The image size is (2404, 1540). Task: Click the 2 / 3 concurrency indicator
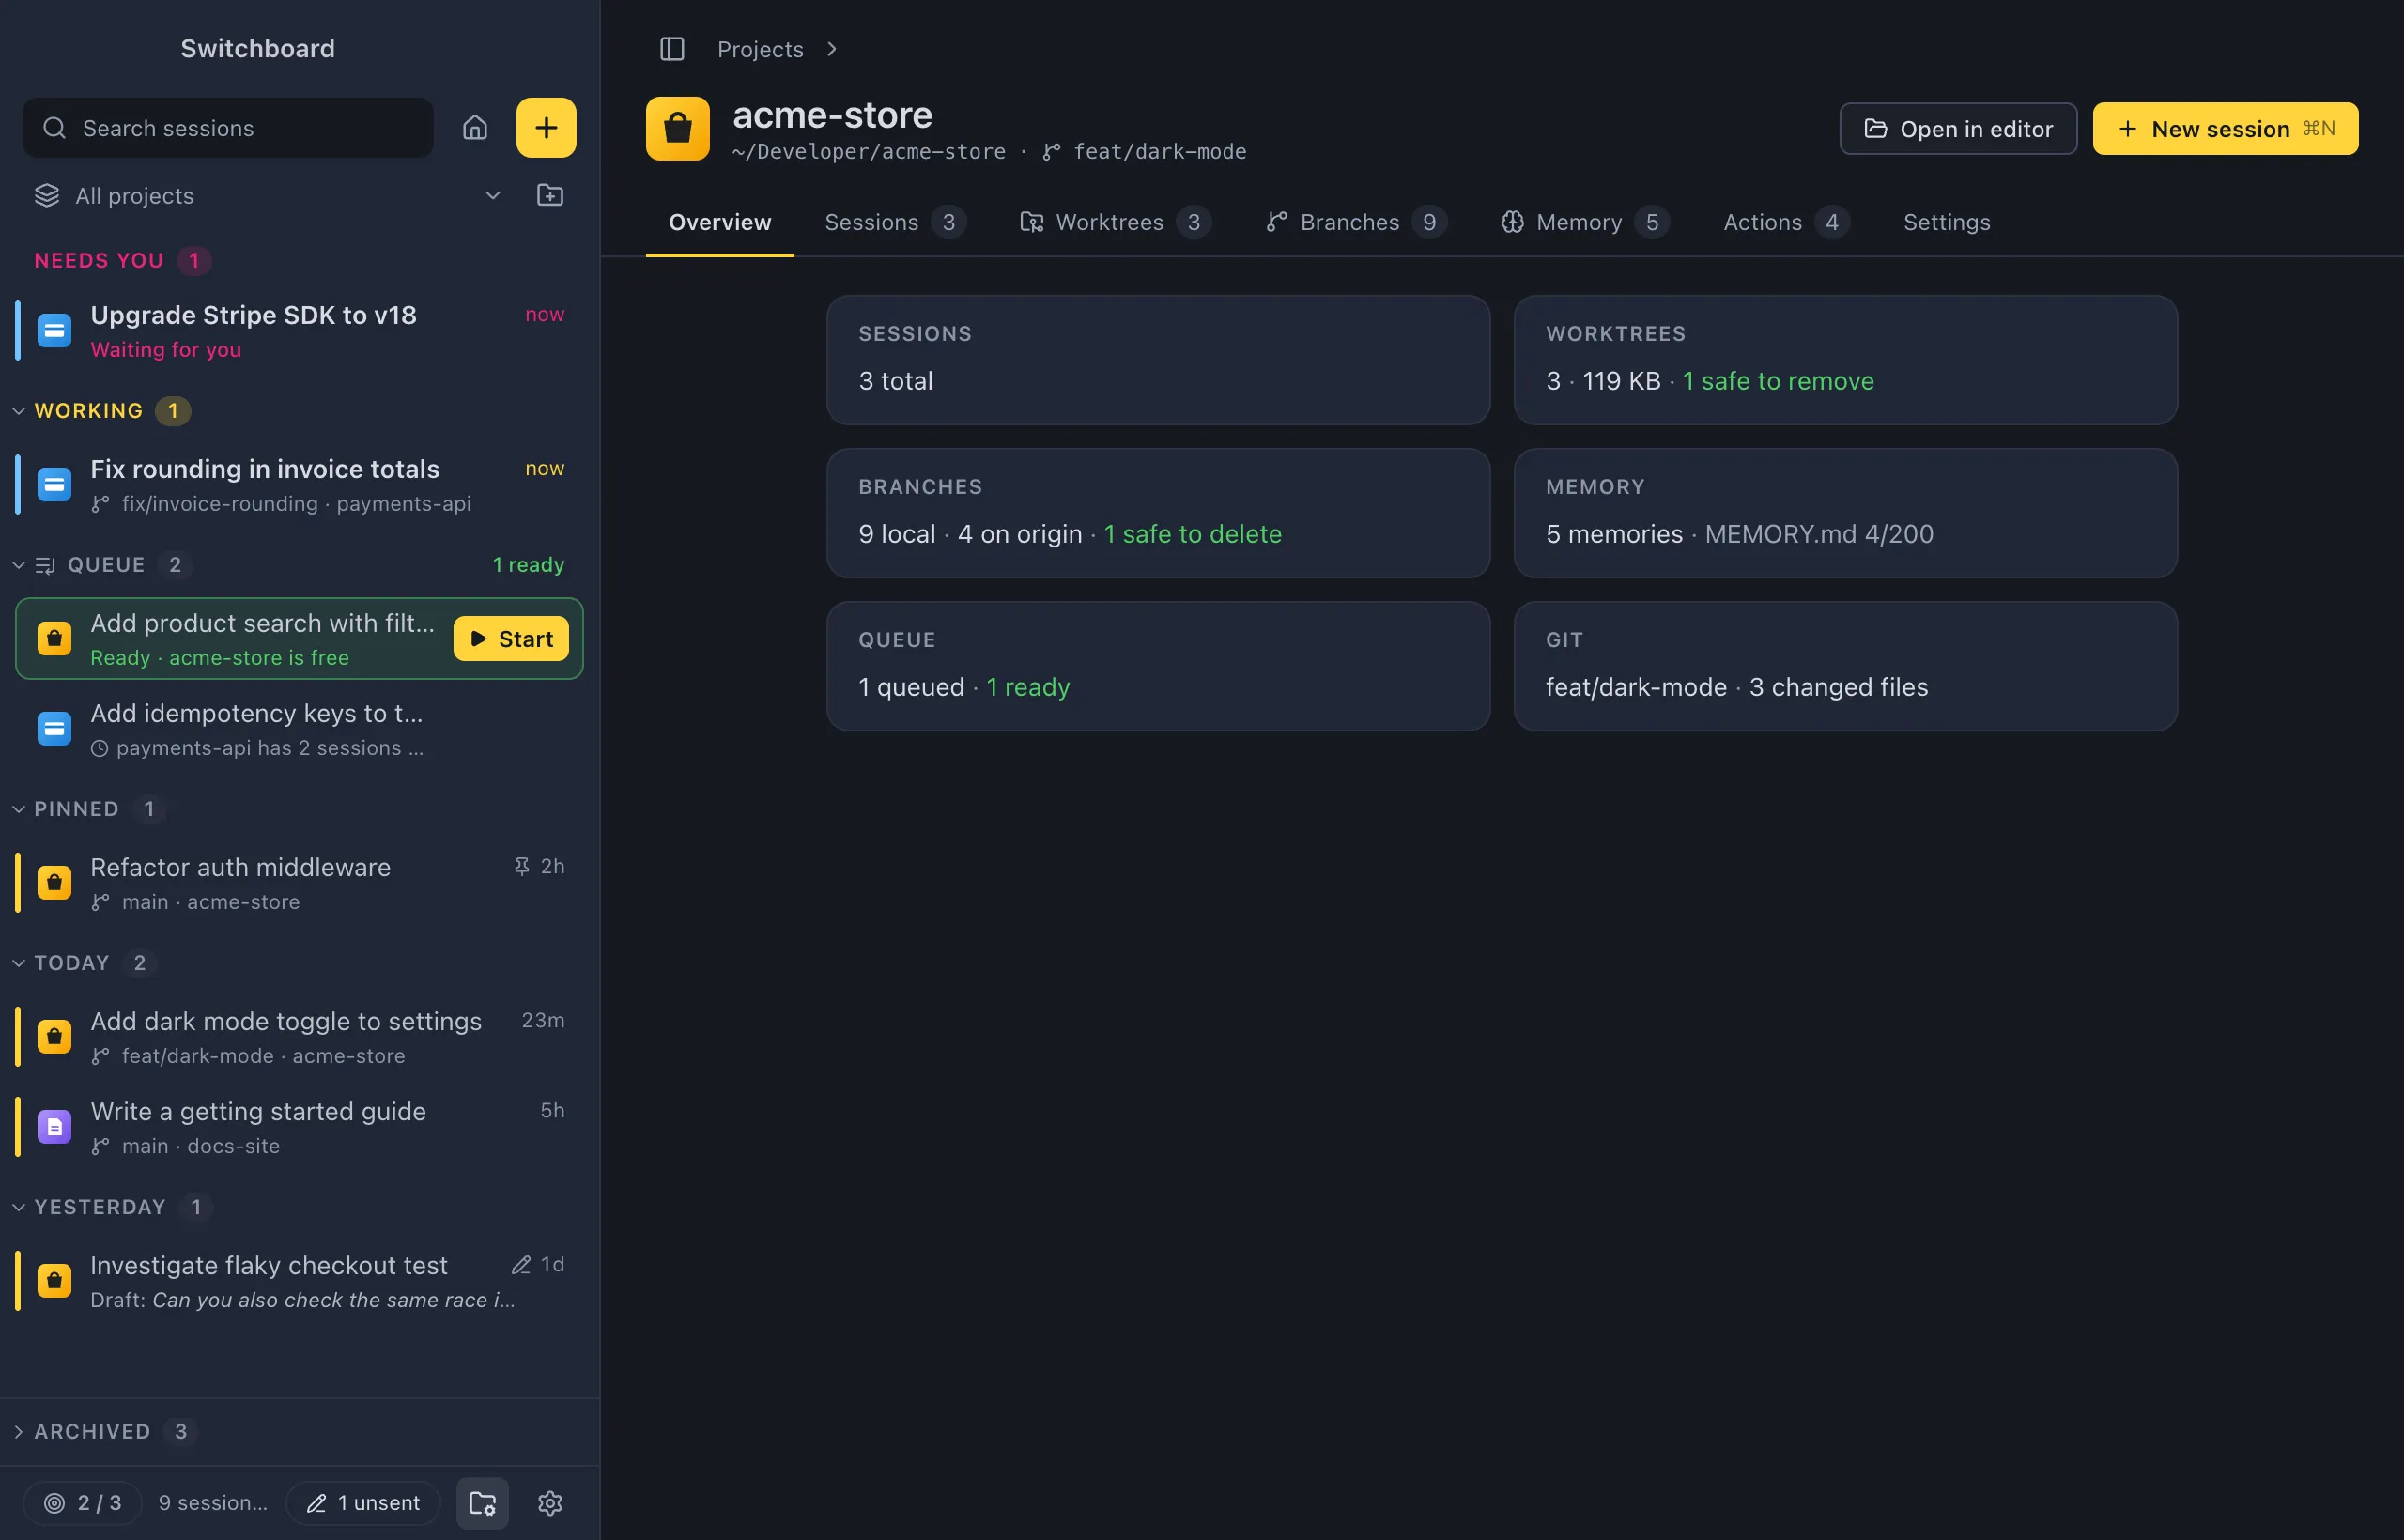tap(83, 1502)
